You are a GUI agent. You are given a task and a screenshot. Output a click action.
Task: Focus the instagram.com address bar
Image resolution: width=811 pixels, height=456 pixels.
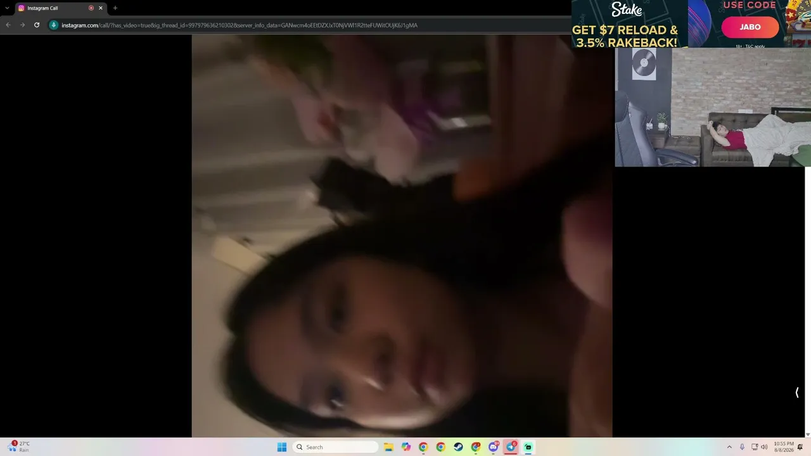pos(310,25)
